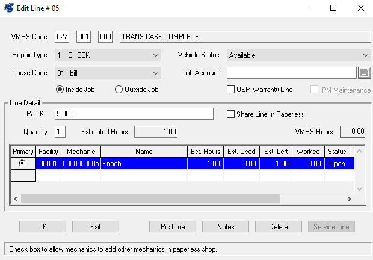
Task: Click into the Part Kit field
Action: 134,114
